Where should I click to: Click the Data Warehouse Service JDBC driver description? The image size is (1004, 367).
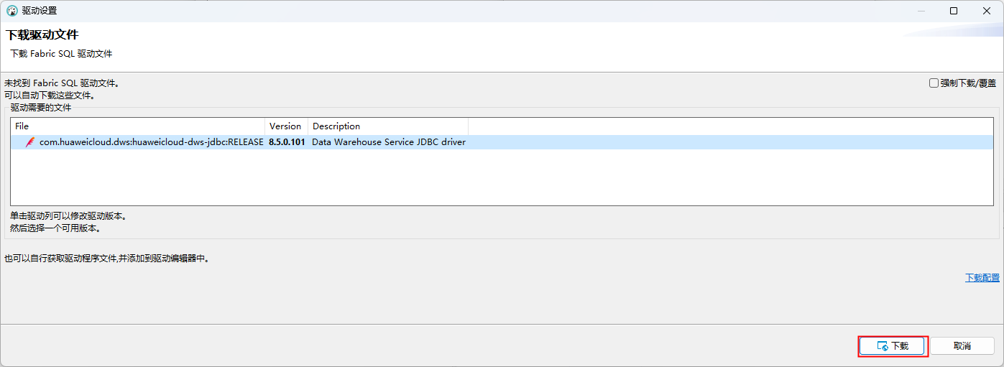tap(389, 142)
